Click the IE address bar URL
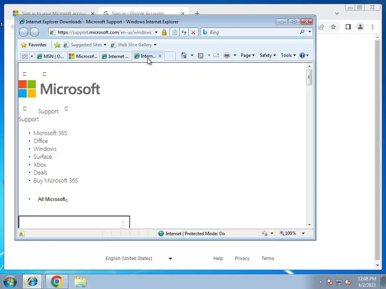This screenshot has height=289, width=386. [104, 32]
